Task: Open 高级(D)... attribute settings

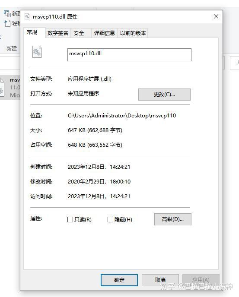Action: click(x=172, y=219)
